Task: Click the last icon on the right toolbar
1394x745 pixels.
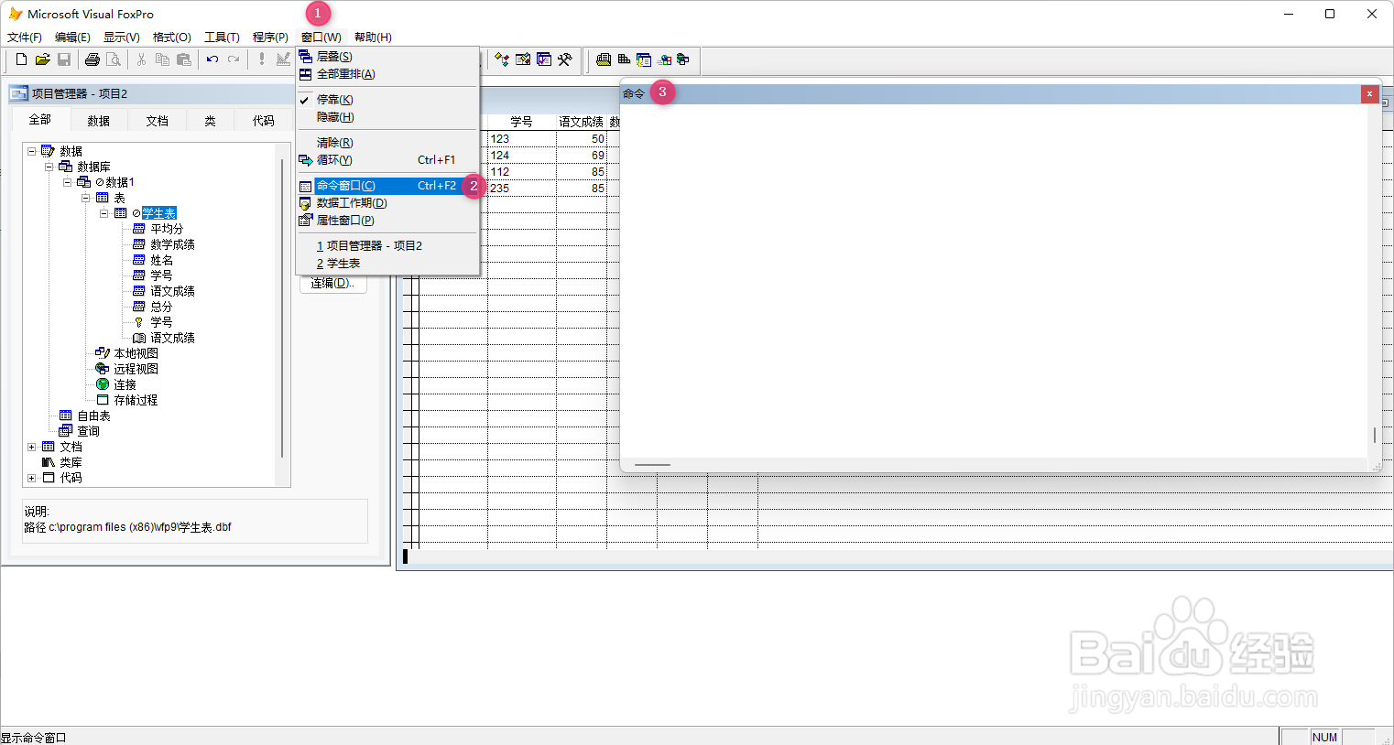Action: pyautogui.click(x=683, y=59)
